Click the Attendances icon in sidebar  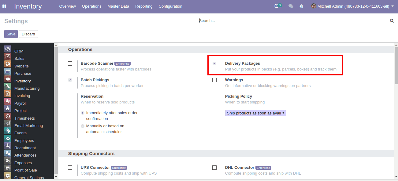[x=8, y=153]
